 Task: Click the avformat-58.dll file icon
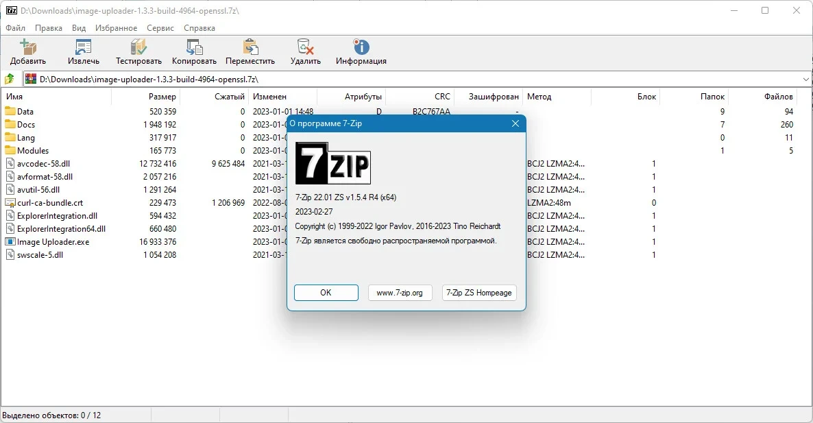tap(10, 176)
